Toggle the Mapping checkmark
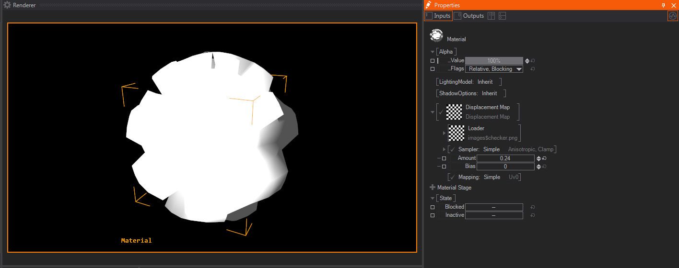679x268 pixels. 452,177
